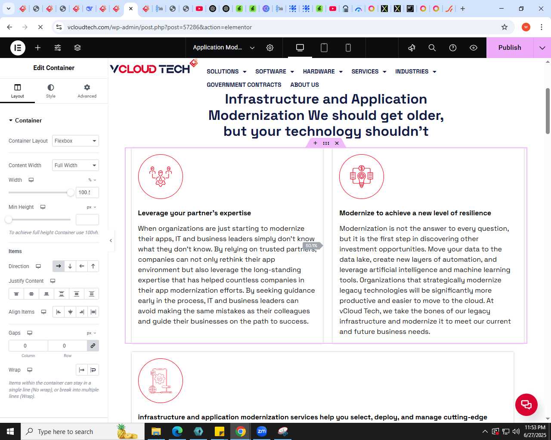The height and width of the screenshot is (440, 551).
Task: Select Justify Content start icon
Action: (16, 294)
